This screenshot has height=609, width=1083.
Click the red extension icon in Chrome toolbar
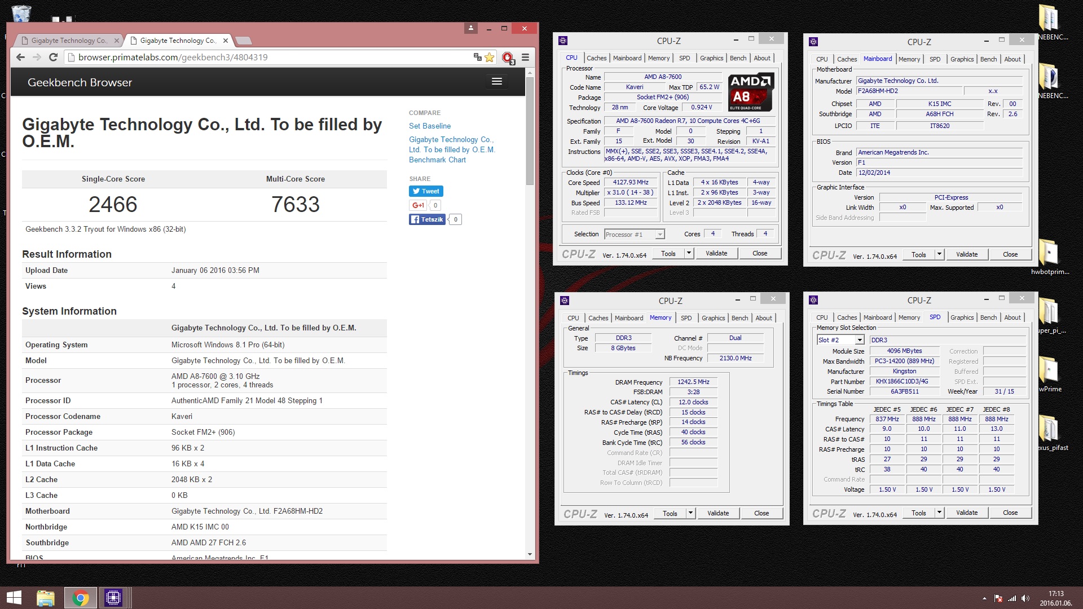508,58
